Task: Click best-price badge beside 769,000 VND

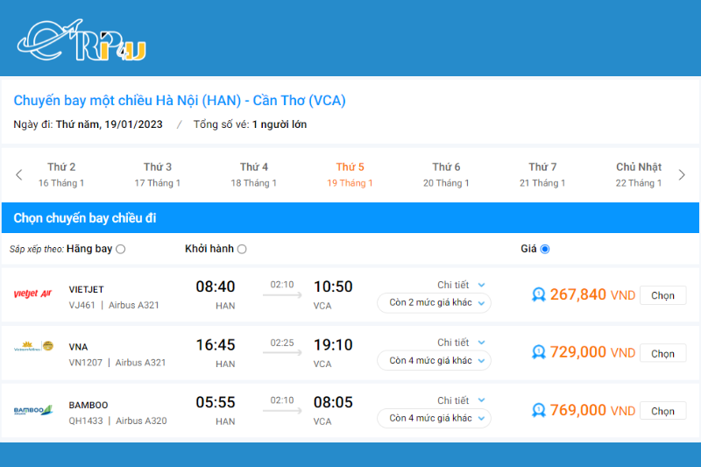Action: coord(538,410)
